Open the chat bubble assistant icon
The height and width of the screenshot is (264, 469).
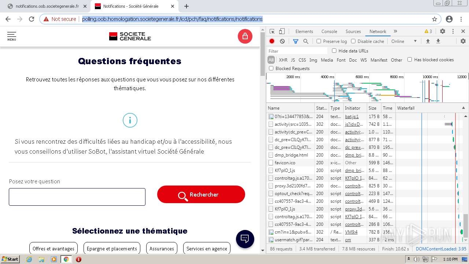245,239
